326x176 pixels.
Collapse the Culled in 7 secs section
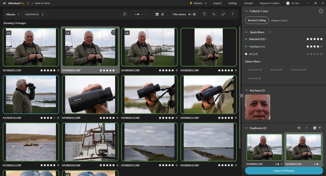[247, 11]
